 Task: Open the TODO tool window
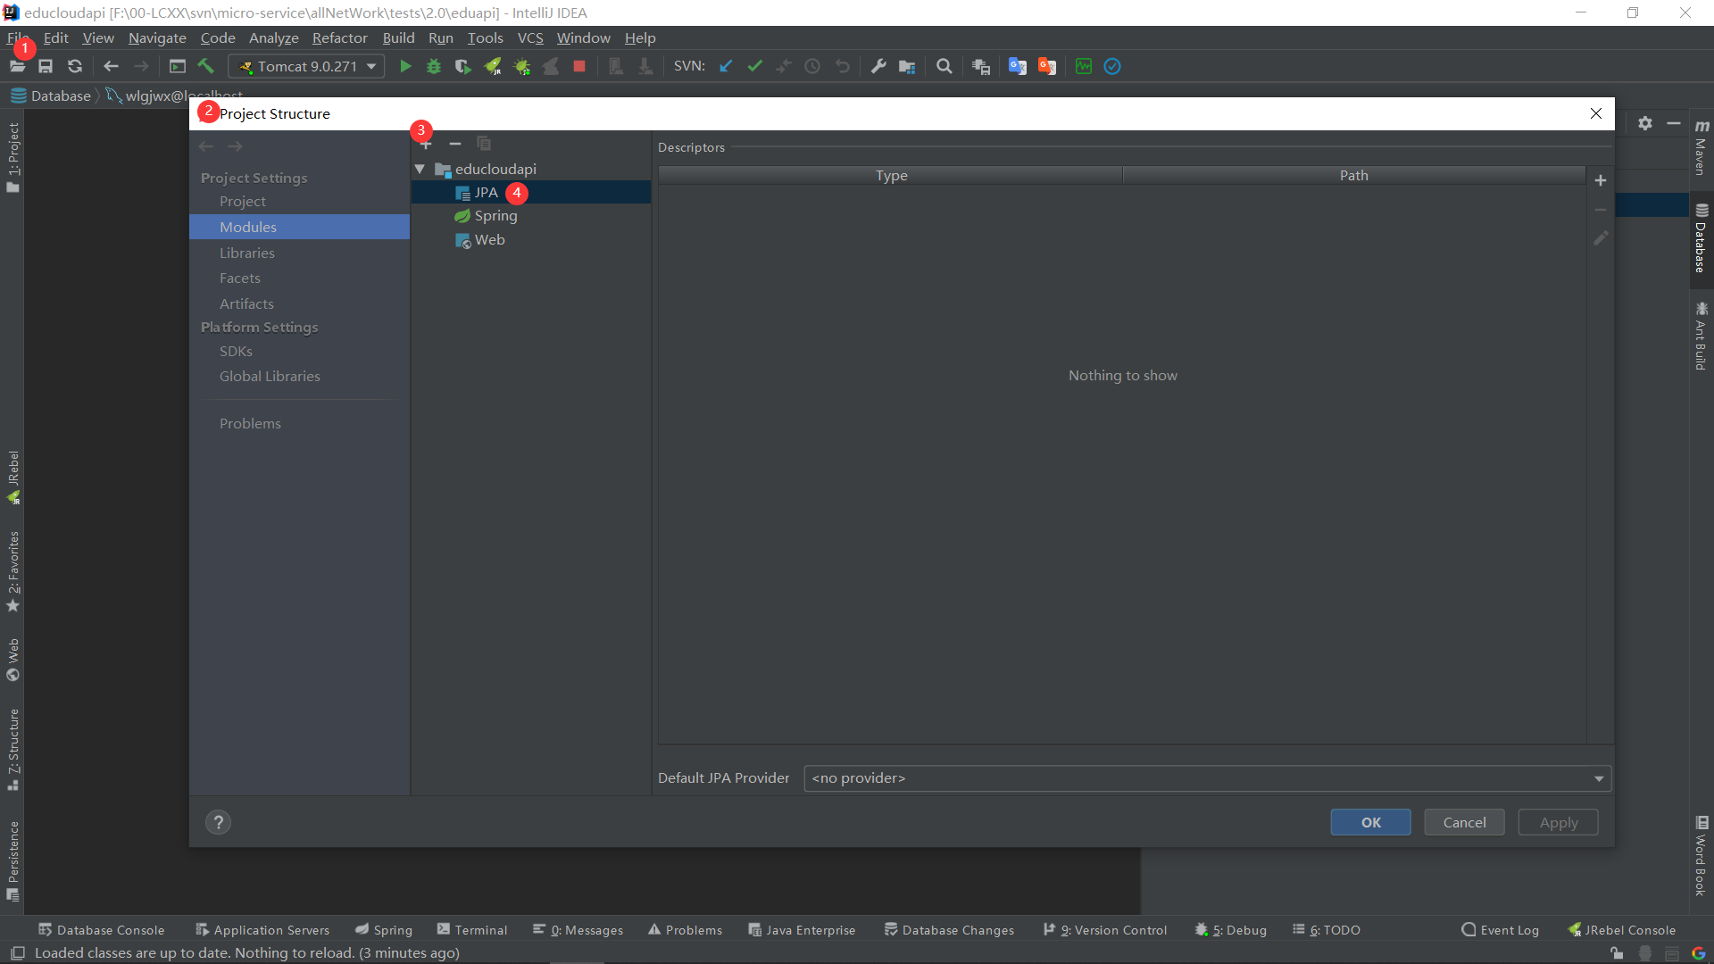tap(1327, 930)
